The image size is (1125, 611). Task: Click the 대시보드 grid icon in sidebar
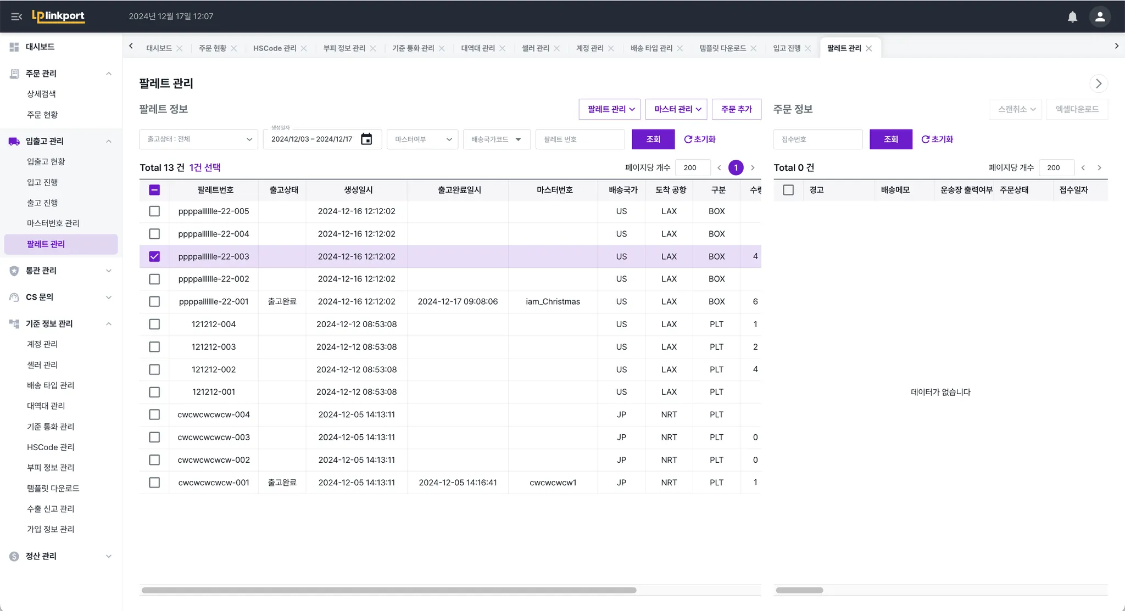click(14, 47)
